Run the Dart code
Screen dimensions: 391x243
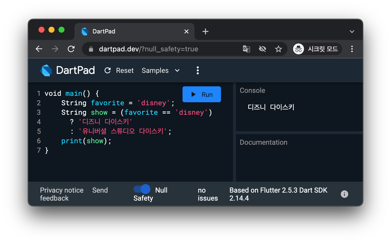tap(202, 94)
